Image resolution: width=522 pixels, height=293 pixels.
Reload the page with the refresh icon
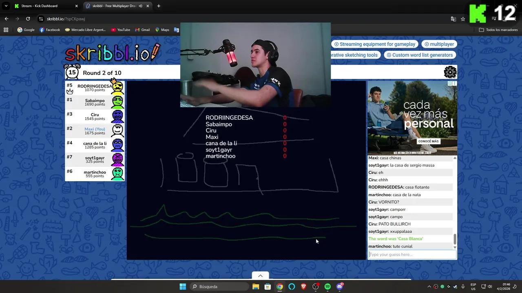click(28, 19)
